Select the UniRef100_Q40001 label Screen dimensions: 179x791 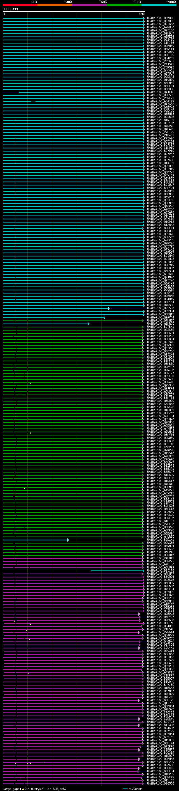click(160, 71)
